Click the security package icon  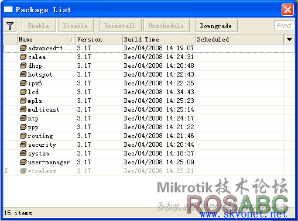[x=23, y=144]
